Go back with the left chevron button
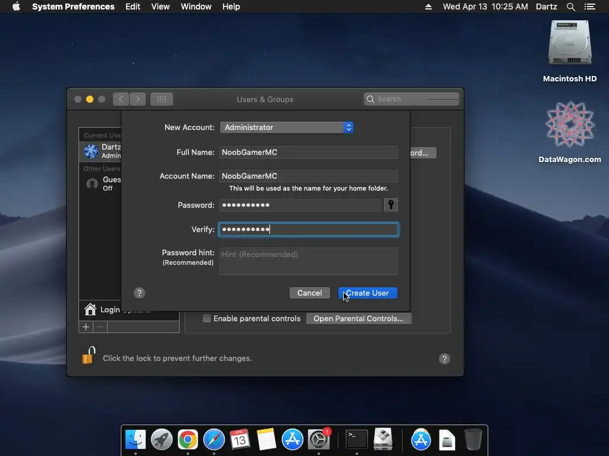This screenshot has height=456, width=609. tap(121, 99)
